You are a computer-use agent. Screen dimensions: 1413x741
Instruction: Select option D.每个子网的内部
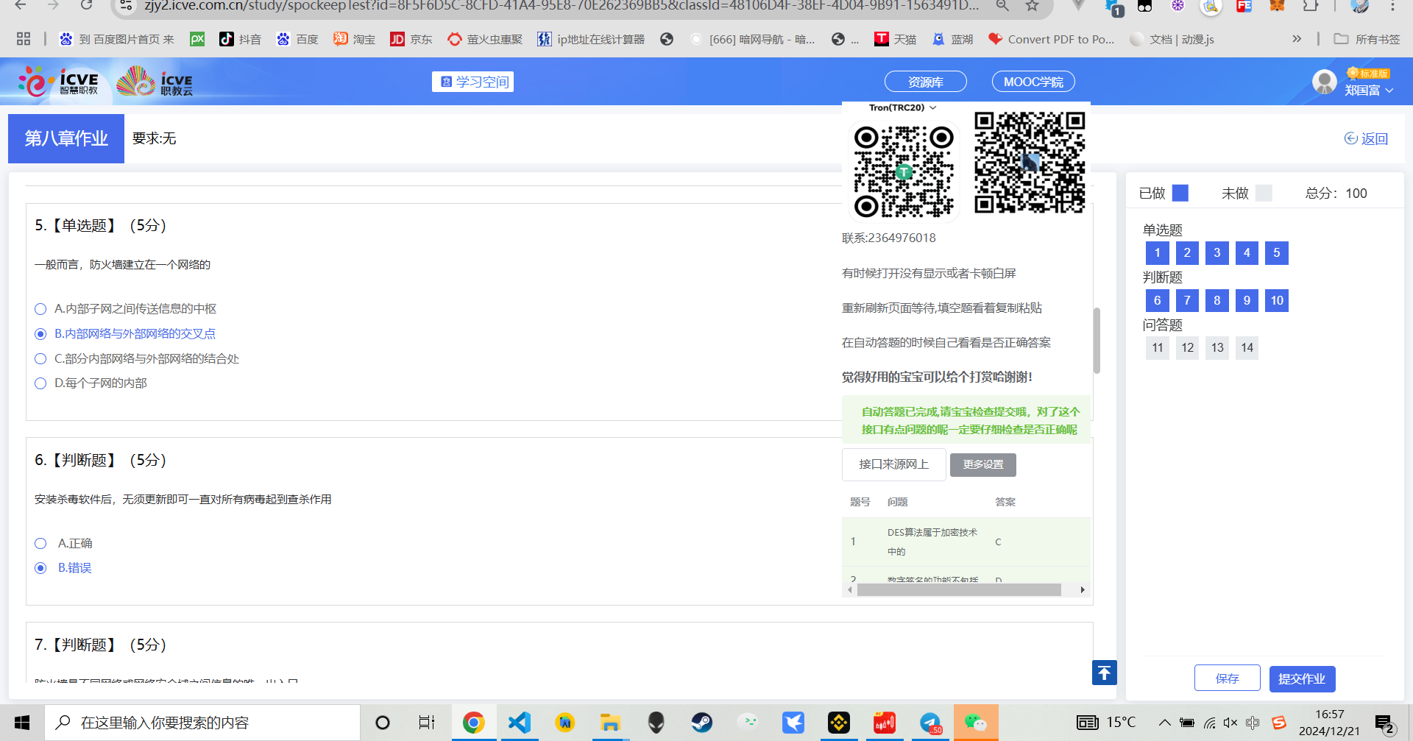coord(41,383)
